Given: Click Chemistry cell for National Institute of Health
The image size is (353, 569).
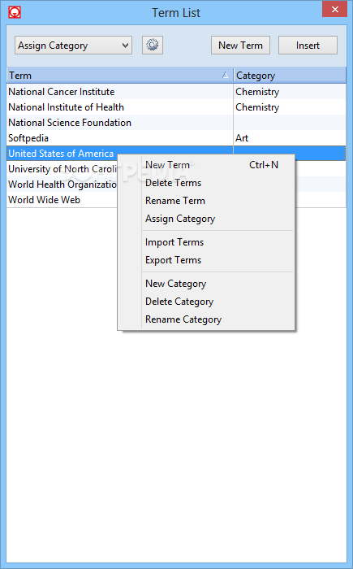Looking at the screenshot, I should tap(290, 107).
